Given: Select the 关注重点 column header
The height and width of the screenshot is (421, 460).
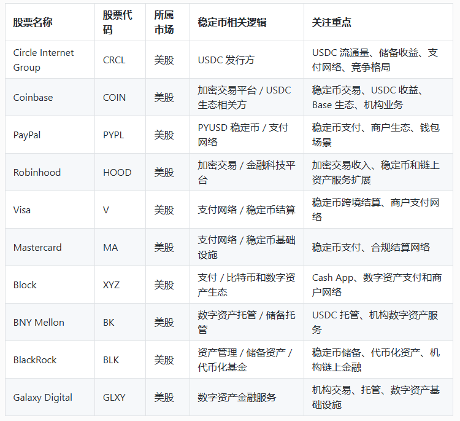Looking at the screenshot, I should 378,22.
